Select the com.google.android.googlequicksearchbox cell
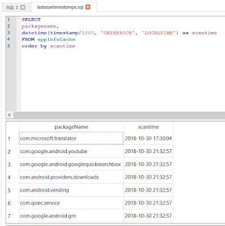Screen dimensions: 225x226 tap(71, 164)
